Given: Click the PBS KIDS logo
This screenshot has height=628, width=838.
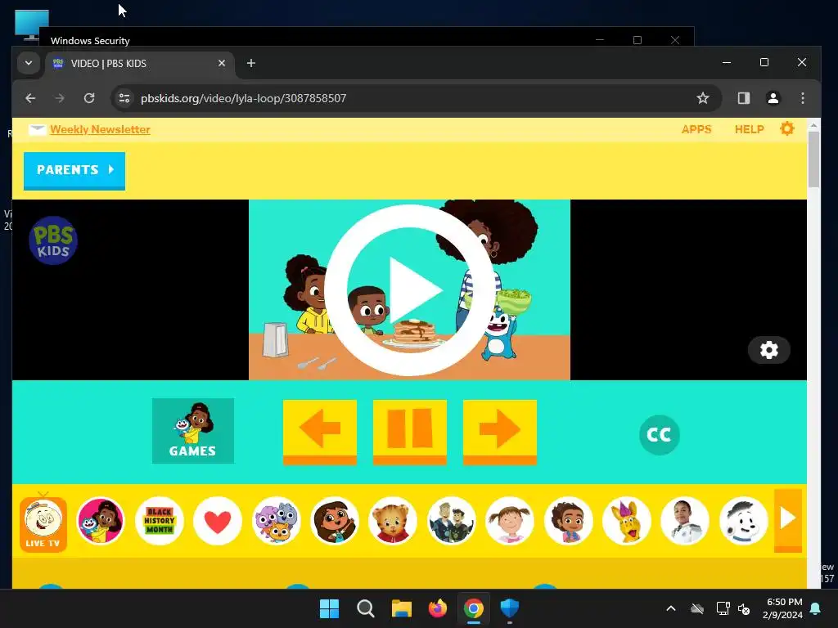Looking at the screenshot, I should 53,240.
